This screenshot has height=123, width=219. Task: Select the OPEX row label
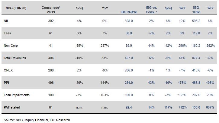coord(8,70)
